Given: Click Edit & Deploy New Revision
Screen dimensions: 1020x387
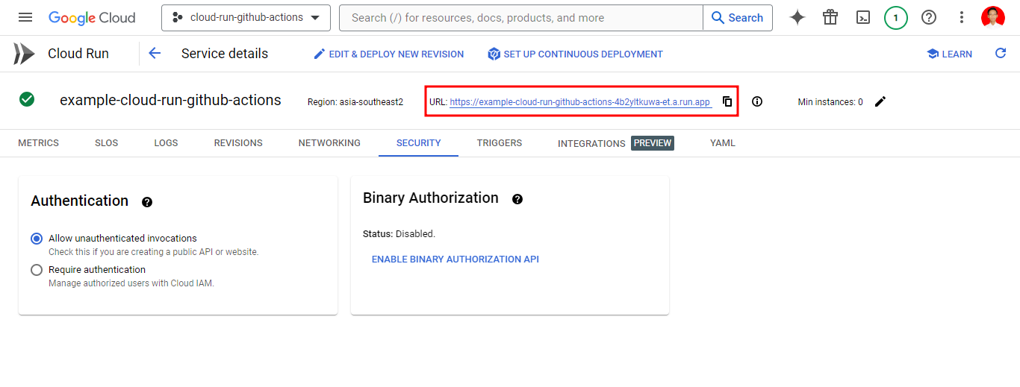Looking at the screenshot, I should pyautogui.click(x=388, y=54).
